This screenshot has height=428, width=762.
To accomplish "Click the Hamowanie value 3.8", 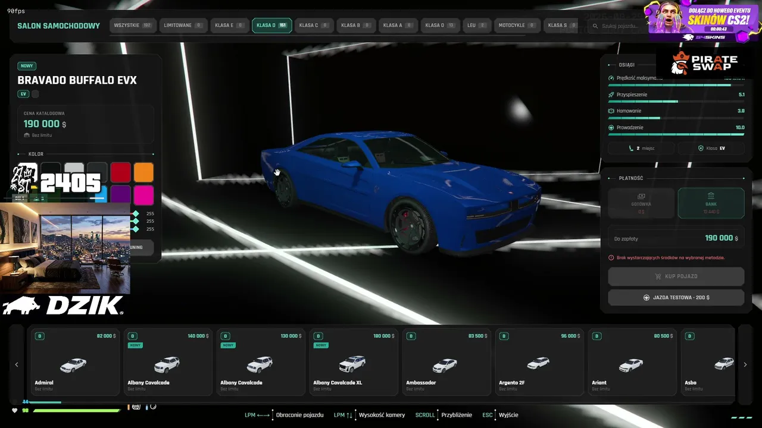I will click(741, 111).
